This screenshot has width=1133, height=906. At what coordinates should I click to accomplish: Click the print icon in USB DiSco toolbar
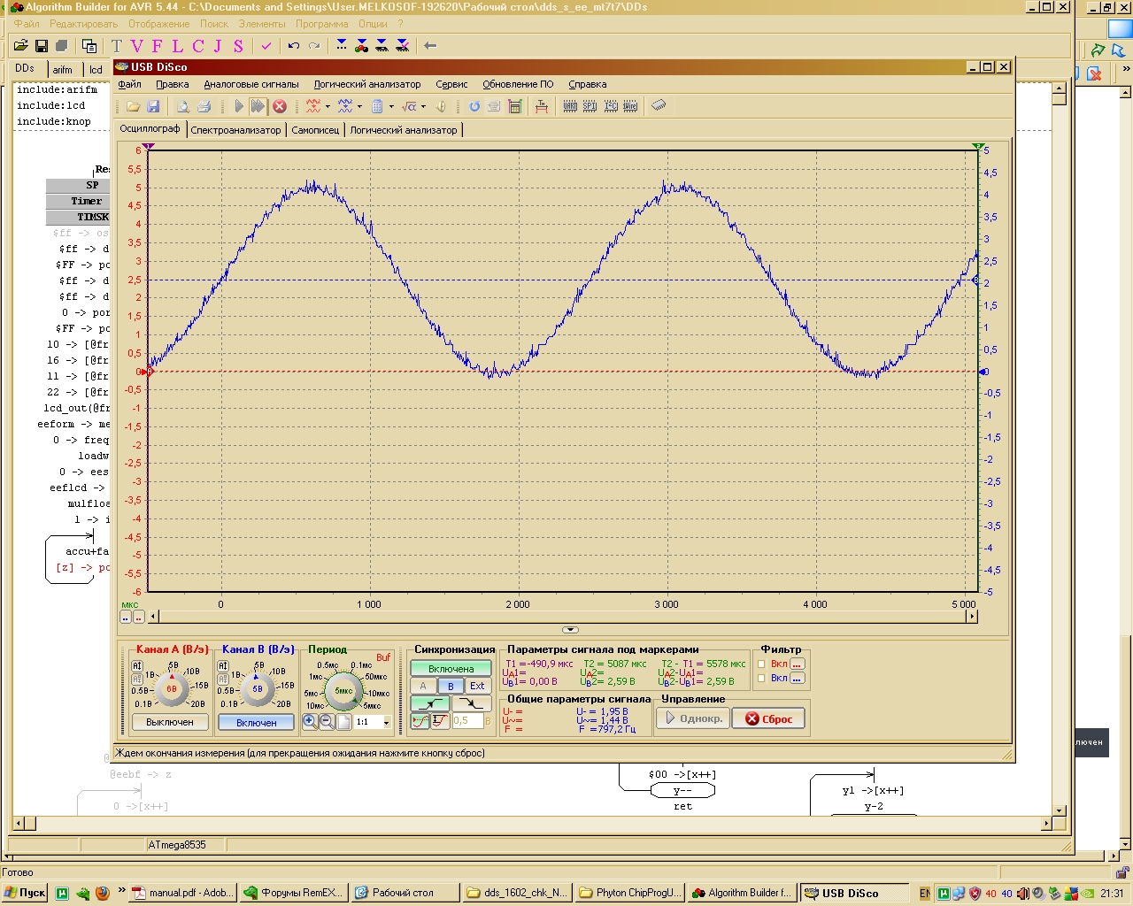(204, 106)
